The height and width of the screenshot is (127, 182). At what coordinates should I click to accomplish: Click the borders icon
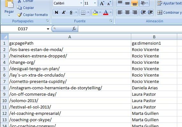point(83,12)
